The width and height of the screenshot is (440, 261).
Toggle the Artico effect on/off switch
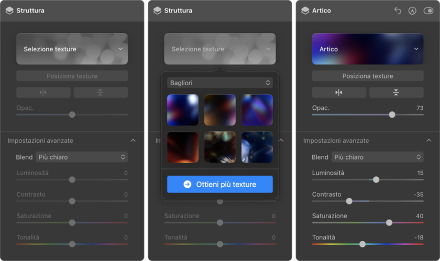pos(428,10)
